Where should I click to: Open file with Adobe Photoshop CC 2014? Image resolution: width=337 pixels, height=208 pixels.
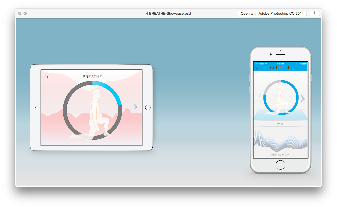coord(272,13)
